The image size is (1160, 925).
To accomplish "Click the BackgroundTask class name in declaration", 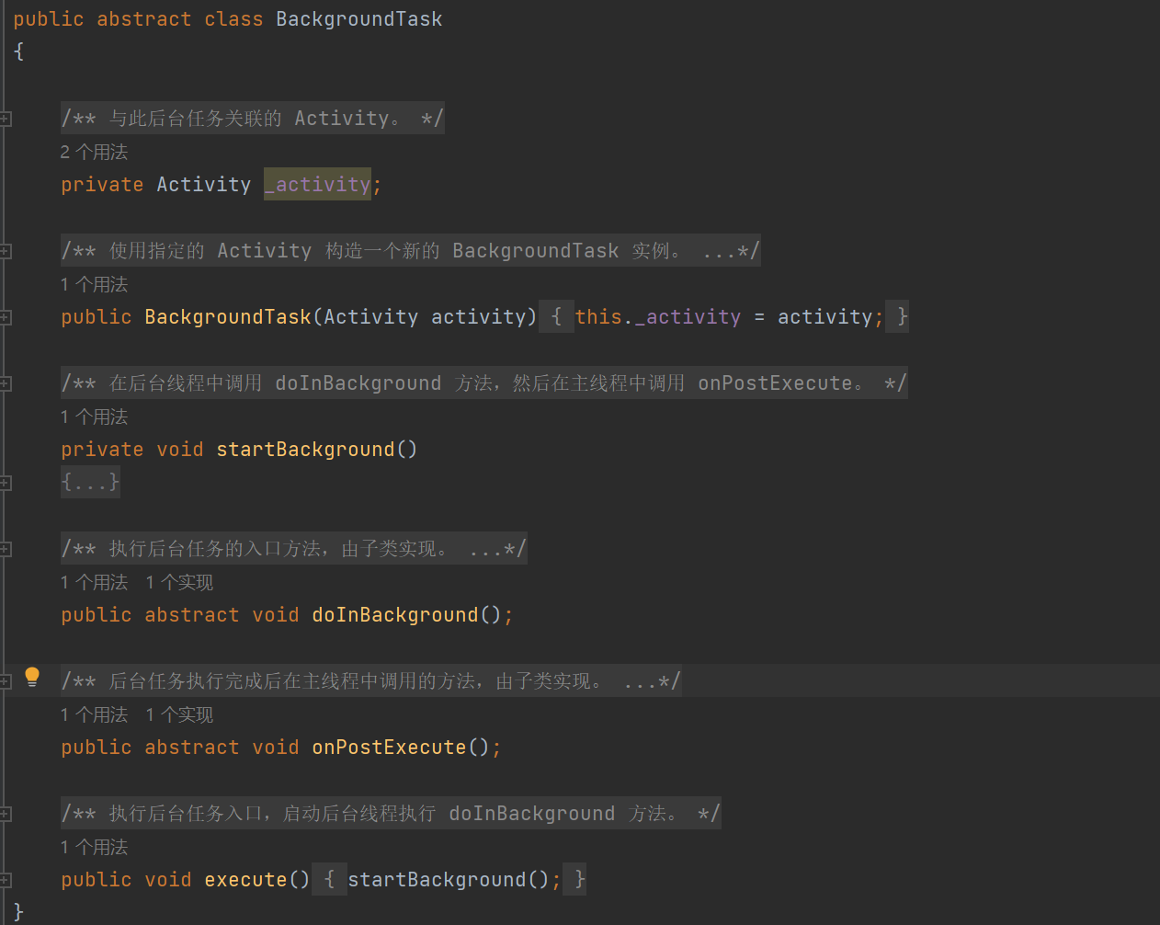I will [x=359, y=19].
